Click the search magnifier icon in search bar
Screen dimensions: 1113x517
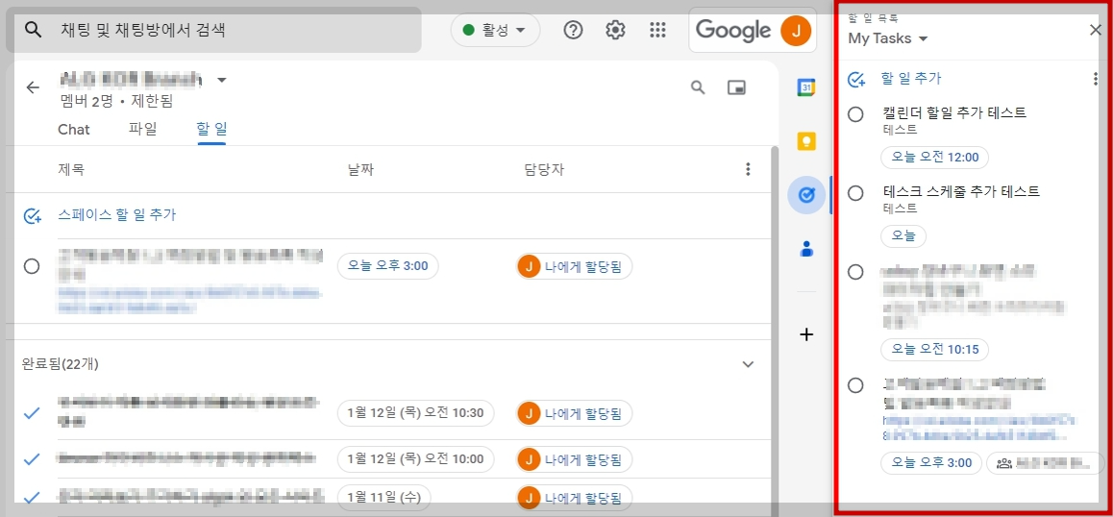(x=33, y=30)
